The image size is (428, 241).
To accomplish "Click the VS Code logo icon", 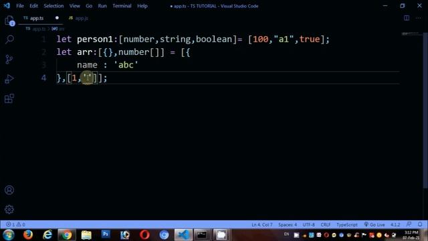I will point(7,5).
